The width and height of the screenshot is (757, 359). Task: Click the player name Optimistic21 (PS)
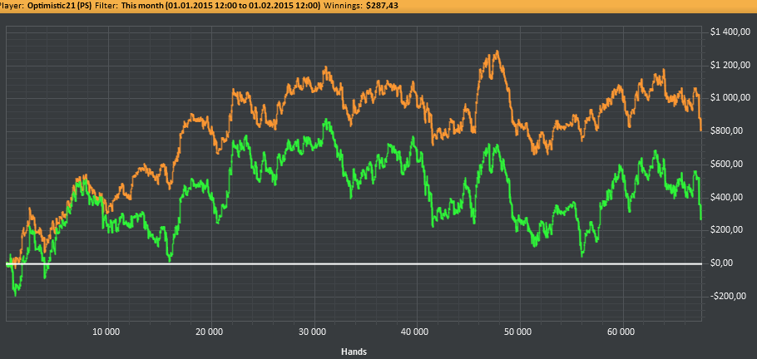pyautogui.click(x=57, y=6)
